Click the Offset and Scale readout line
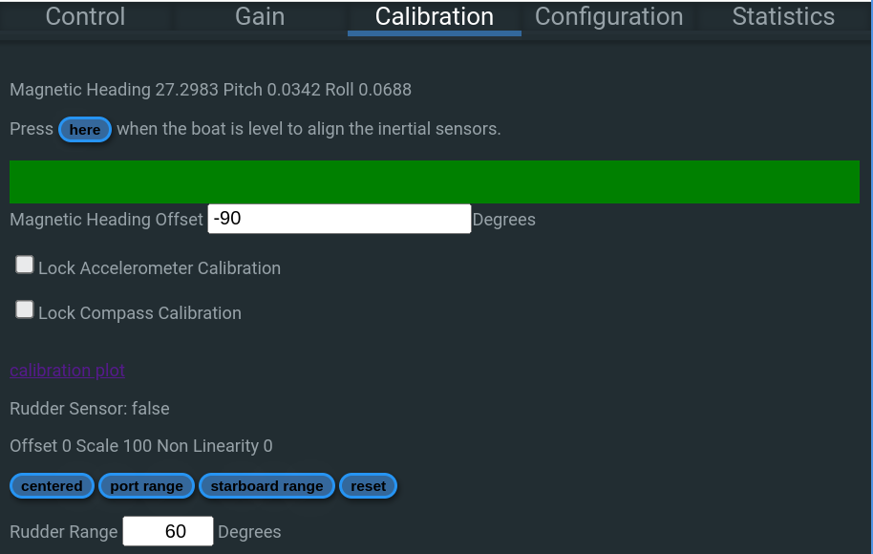The height and width of the screenshot is (554, 873). (x=140, y=445)
